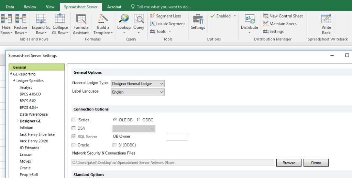Select the Spreadsheet Server tab
352x178 pixels.
click(x=81, y=7)
